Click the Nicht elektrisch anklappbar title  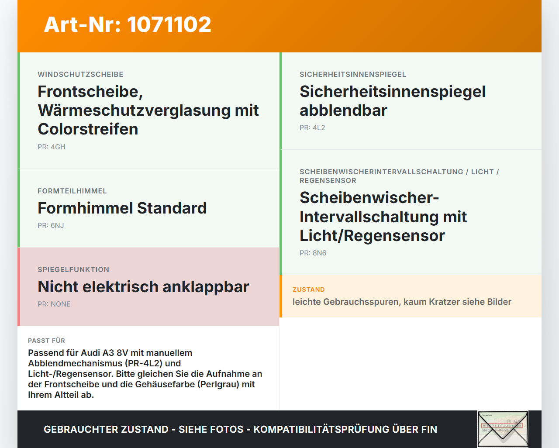pos(143,286)
